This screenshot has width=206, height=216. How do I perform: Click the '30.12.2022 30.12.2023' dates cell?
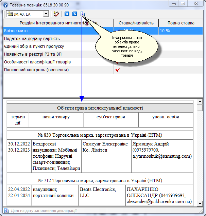click(x=19, y=156)
